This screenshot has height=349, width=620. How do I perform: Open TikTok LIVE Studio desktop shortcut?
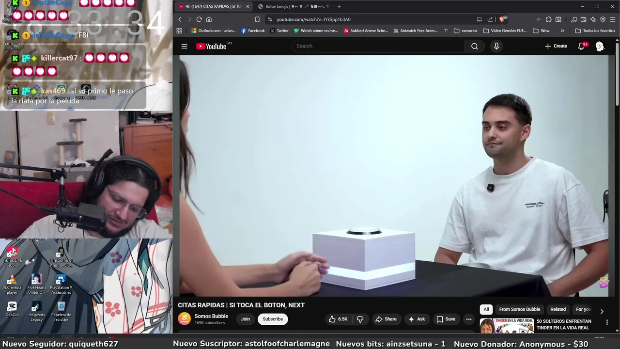coord(12,257)
